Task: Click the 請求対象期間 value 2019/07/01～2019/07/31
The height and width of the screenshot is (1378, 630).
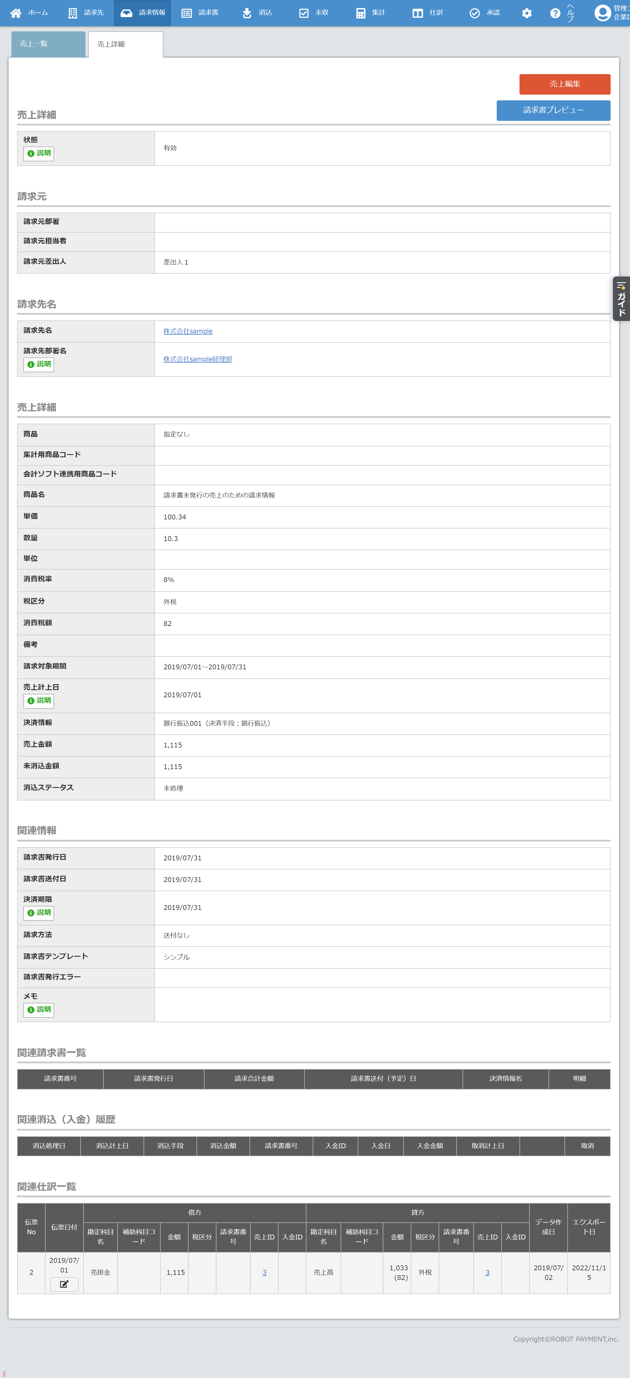Action: click(x=205, y=668)
